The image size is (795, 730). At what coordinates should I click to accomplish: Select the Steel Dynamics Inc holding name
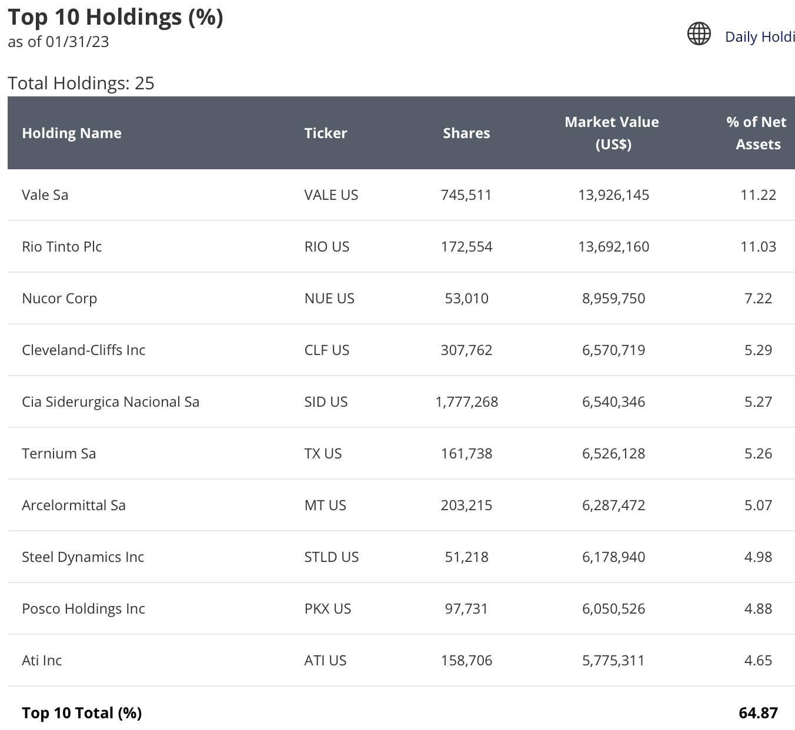tap(83, 557)
